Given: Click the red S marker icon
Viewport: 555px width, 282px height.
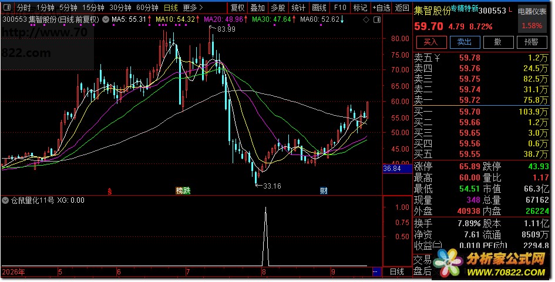Looking at the screenshot, I should pyautogui.click(x=110, y=192).
